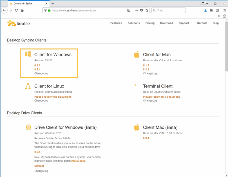Click the Desktop Syncing Clients heading

[x=27, y=40]
